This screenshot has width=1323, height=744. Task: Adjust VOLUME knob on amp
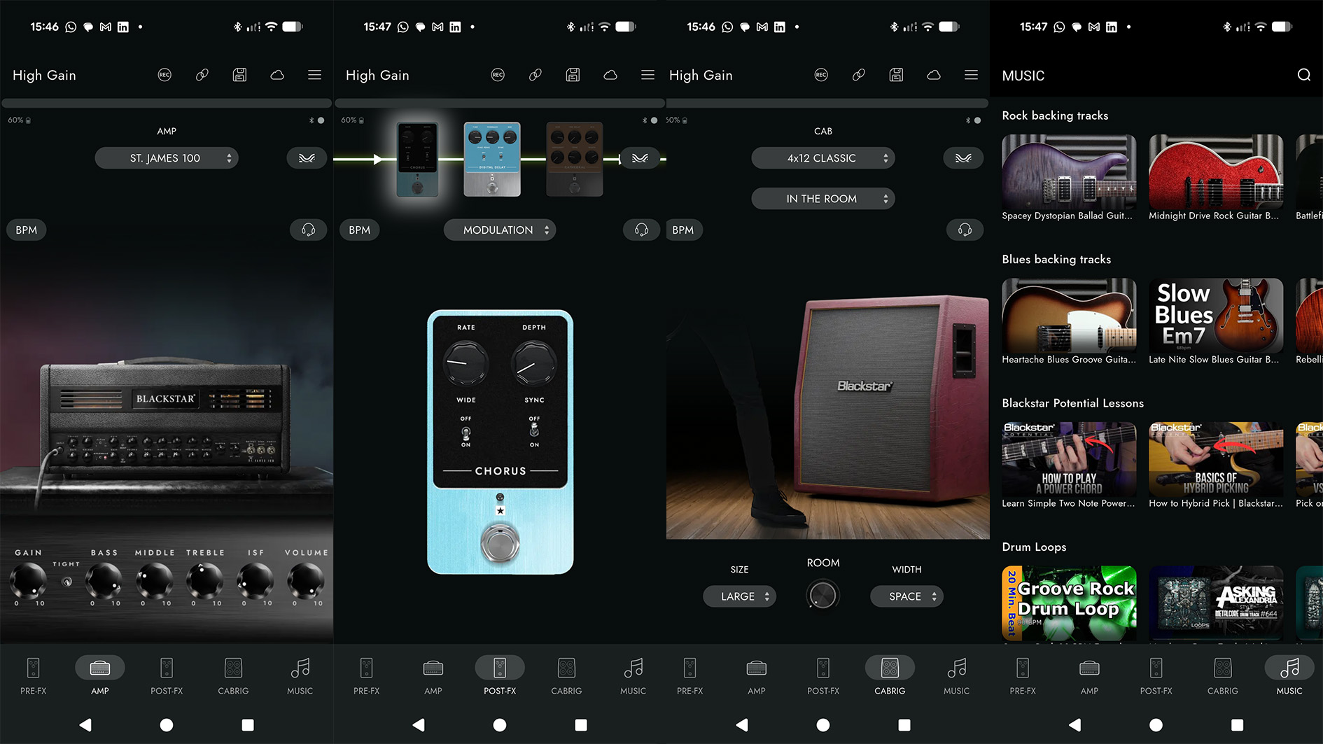307,580
